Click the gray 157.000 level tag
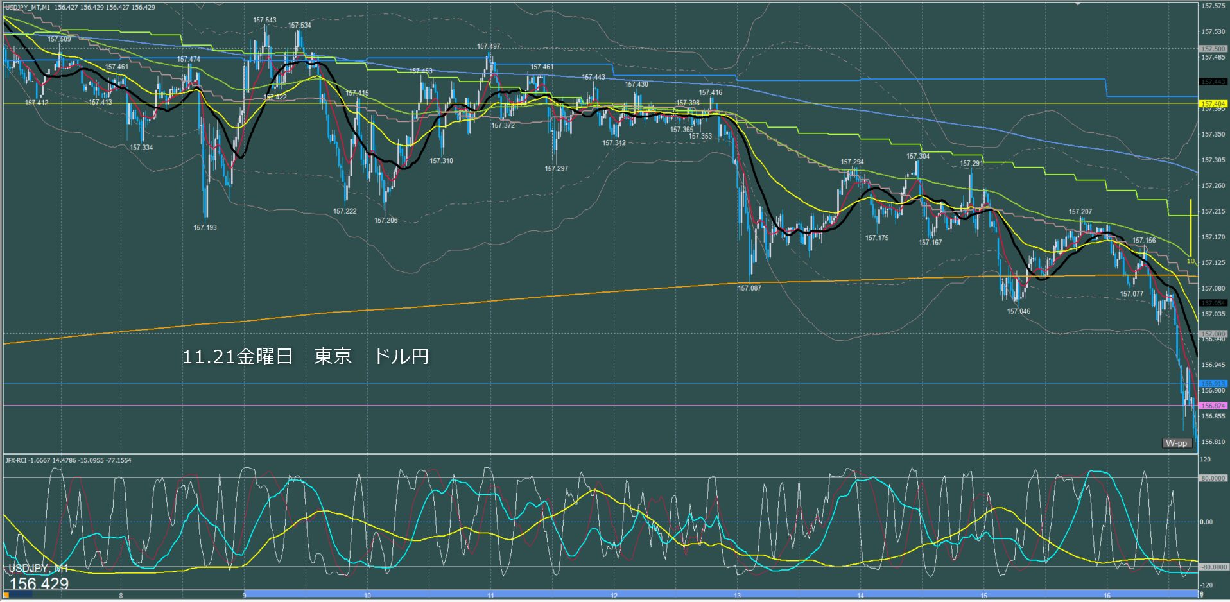Image resolution: width=1230 pixels, height=602 pixels. tap(1213, 334)
